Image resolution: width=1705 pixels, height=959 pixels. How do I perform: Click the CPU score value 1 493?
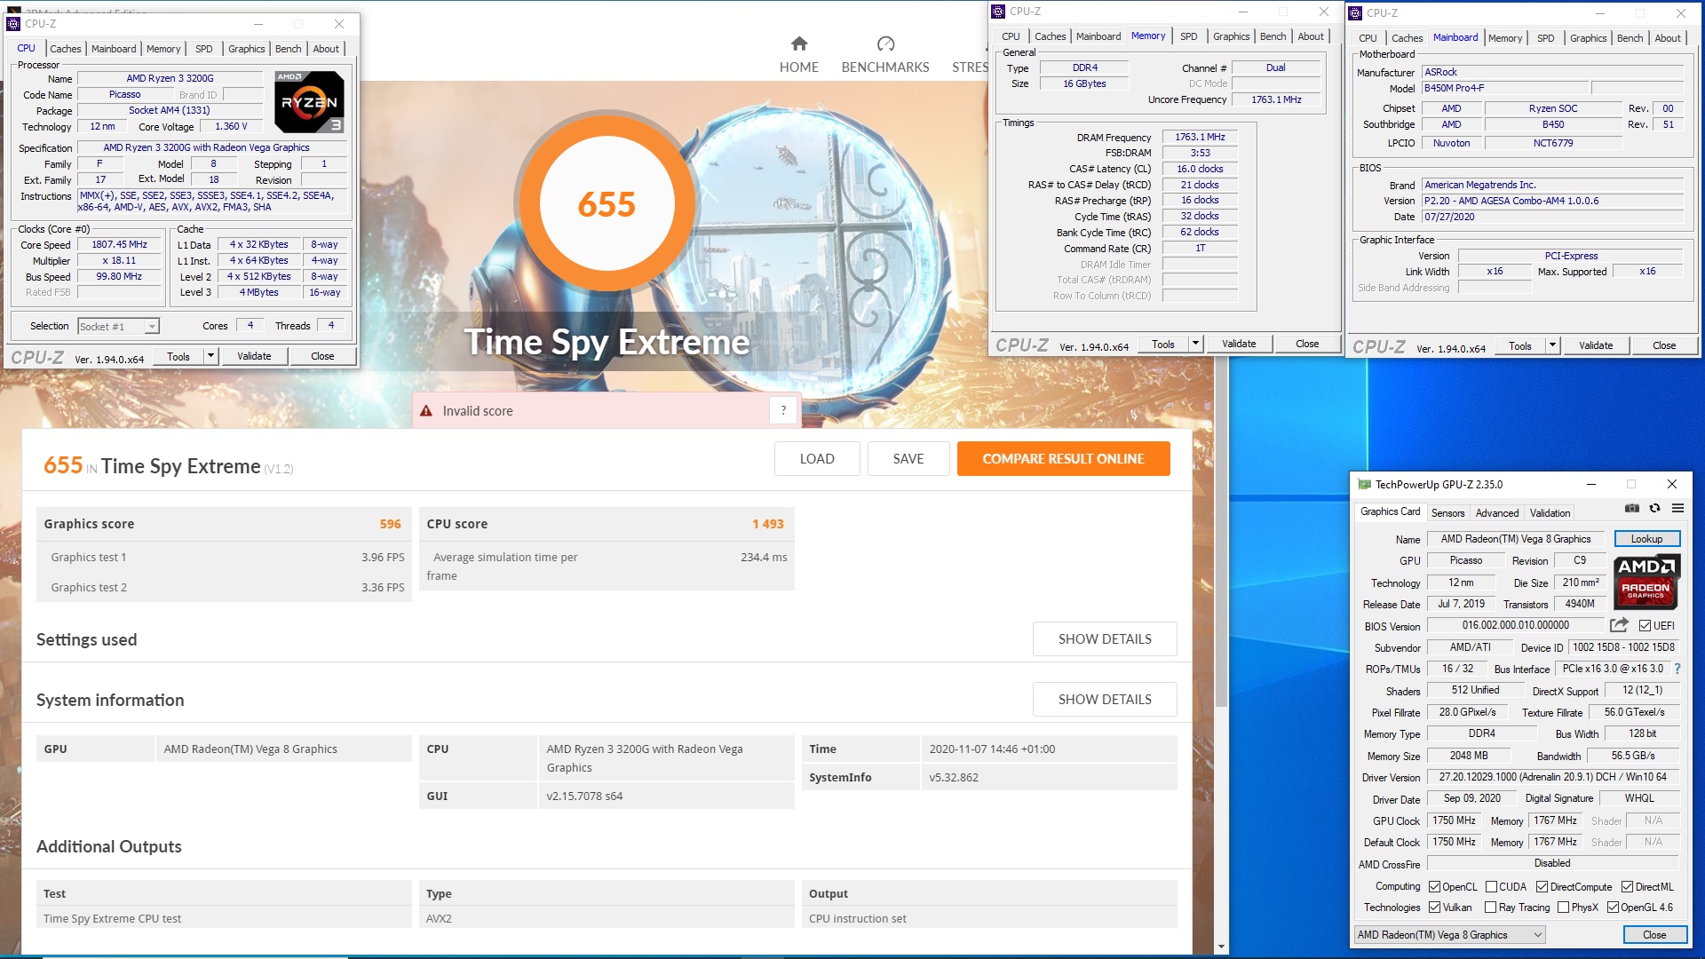tap(768, 524)
